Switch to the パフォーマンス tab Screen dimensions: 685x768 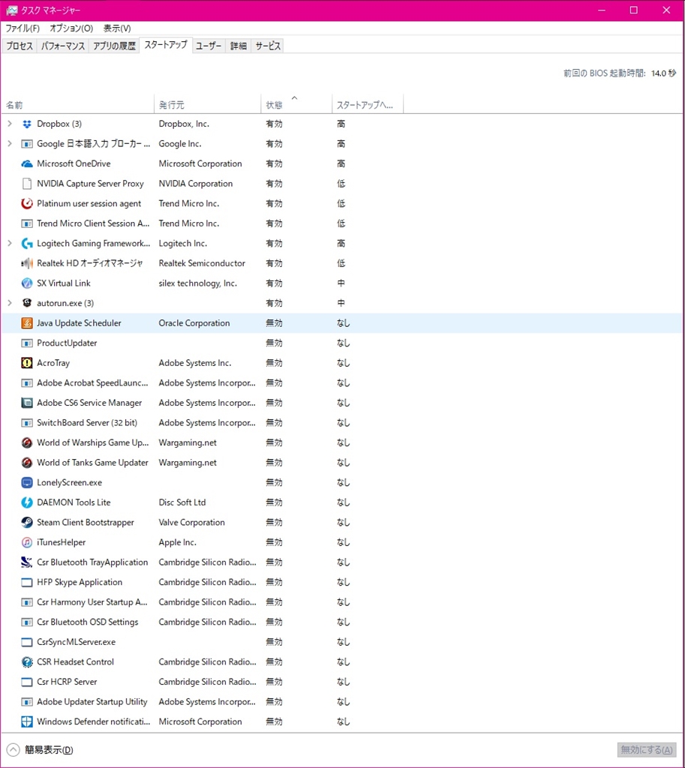pos(63,46)
